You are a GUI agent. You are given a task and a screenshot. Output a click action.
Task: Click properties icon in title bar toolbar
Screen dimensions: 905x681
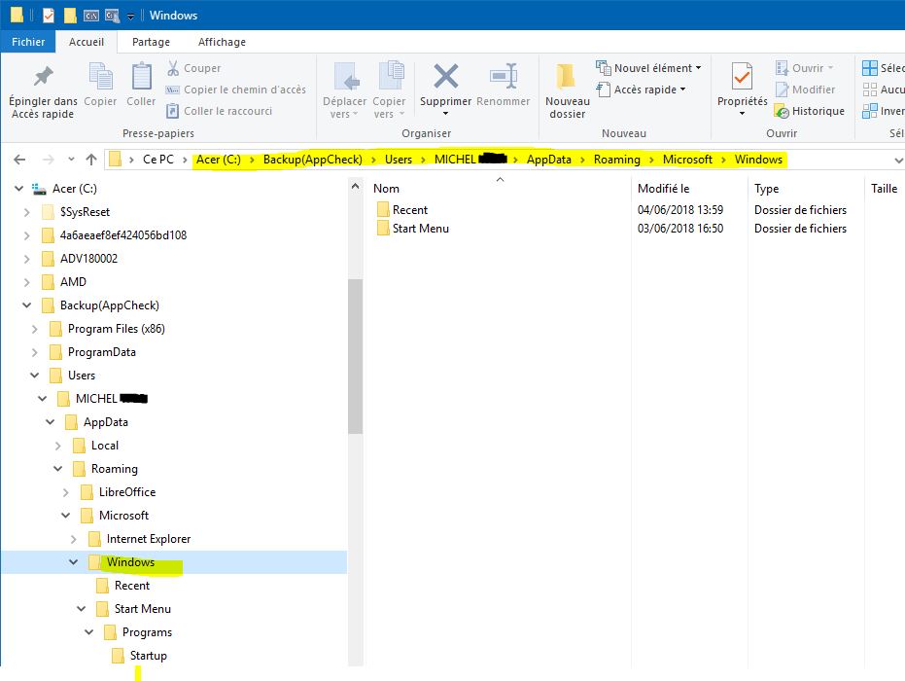[49, 16]
